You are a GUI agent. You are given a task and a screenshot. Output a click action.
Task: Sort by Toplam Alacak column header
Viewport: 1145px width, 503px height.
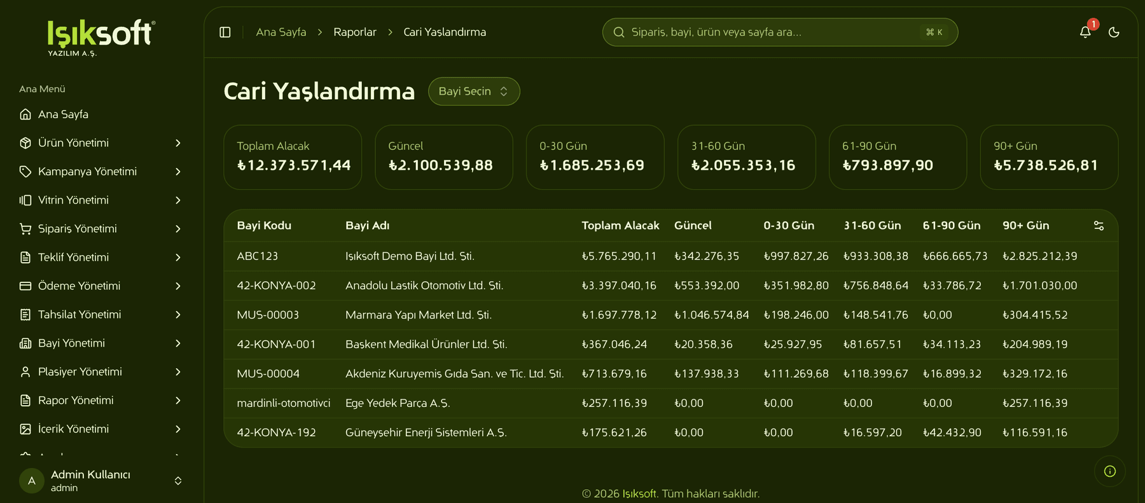pos(620,226)
